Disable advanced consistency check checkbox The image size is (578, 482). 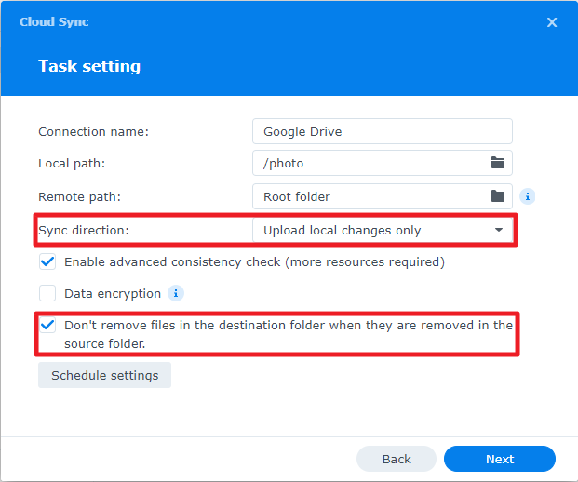pyautogui.click(x=48, y=262)
